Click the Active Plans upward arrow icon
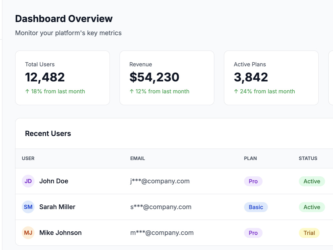The width and height of the screenshot is (333, 250). coord(236,91)
